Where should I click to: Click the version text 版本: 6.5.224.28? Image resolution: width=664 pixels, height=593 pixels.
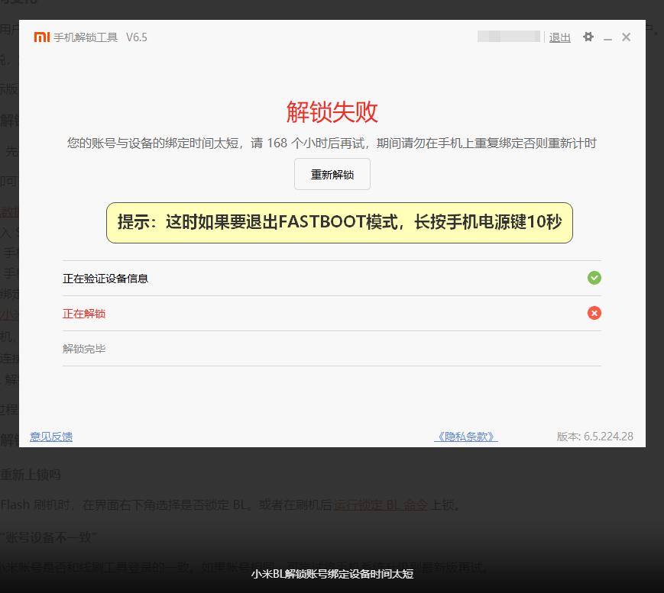[595, 437]
